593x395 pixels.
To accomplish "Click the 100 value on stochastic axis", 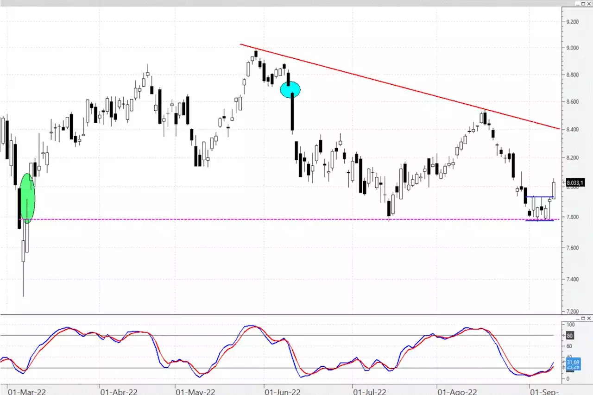I will point(570,325).
